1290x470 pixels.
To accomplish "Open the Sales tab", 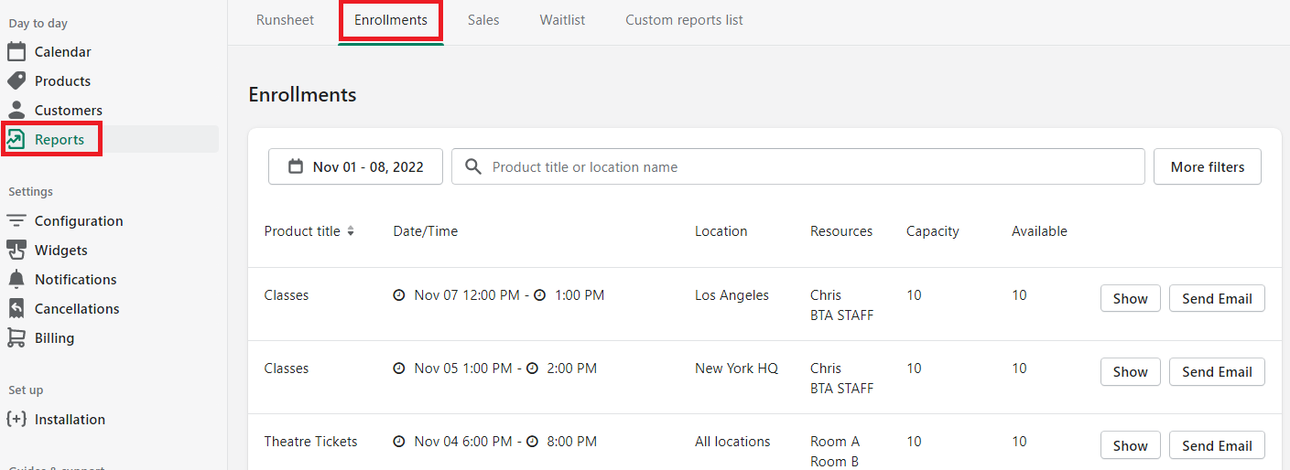I will tap(483, 20).
